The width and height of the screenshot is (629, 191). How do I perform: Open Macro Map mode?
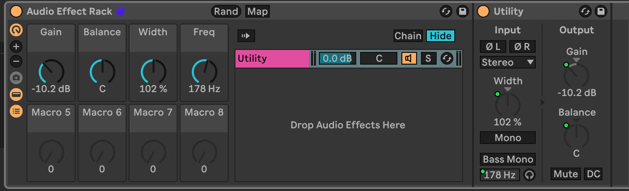[x=258, y=11]
